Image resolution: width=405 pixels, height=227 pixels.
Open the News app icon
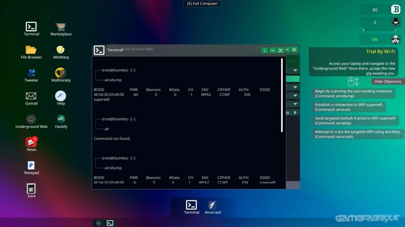31,142
